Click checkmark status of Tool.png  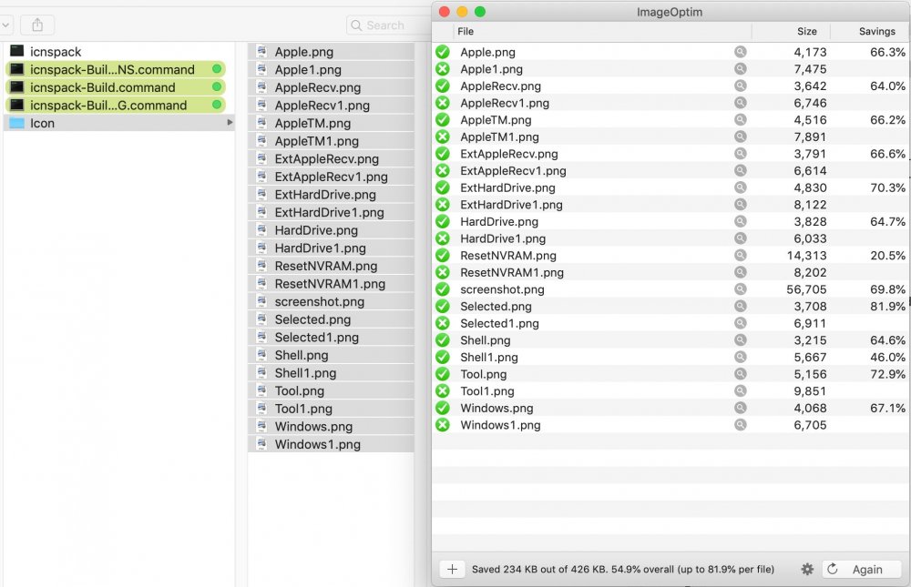(x=443, y=374)
